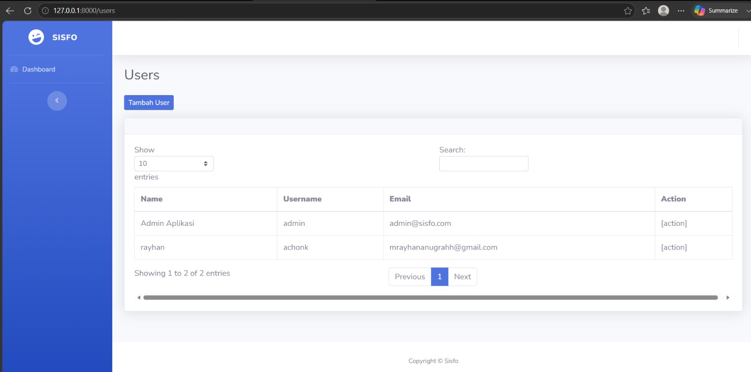Click the site info icon in address bar

[x=46, y=10]
